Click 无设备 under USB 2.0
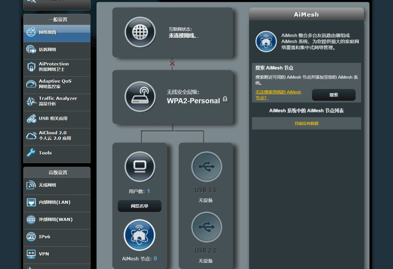Image resolution: width=393 pixels, height=269 pixels. 206,261
